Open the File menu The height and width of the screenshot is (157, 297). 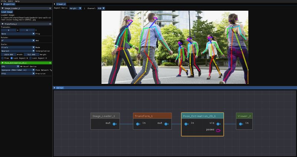(3, 1)
